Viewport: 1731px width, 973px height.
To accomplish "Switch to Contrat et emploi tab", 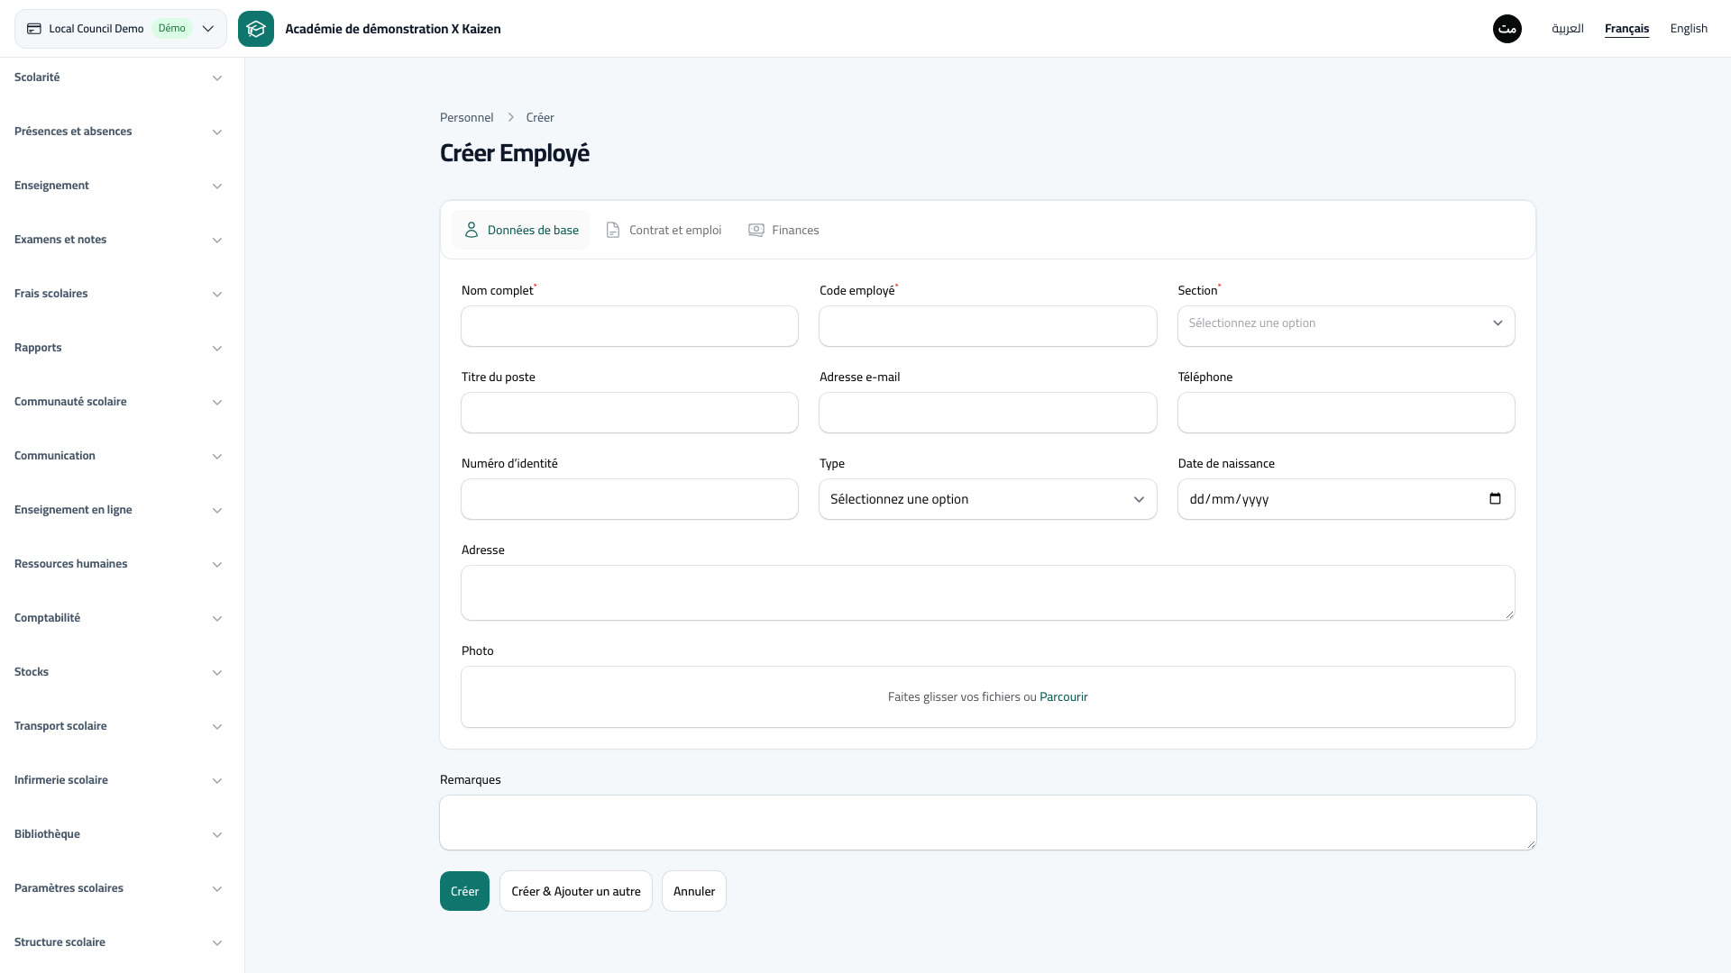I will 664,230.
